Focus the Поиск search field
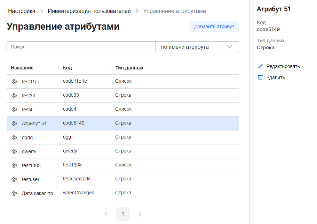 click(81, 47)
